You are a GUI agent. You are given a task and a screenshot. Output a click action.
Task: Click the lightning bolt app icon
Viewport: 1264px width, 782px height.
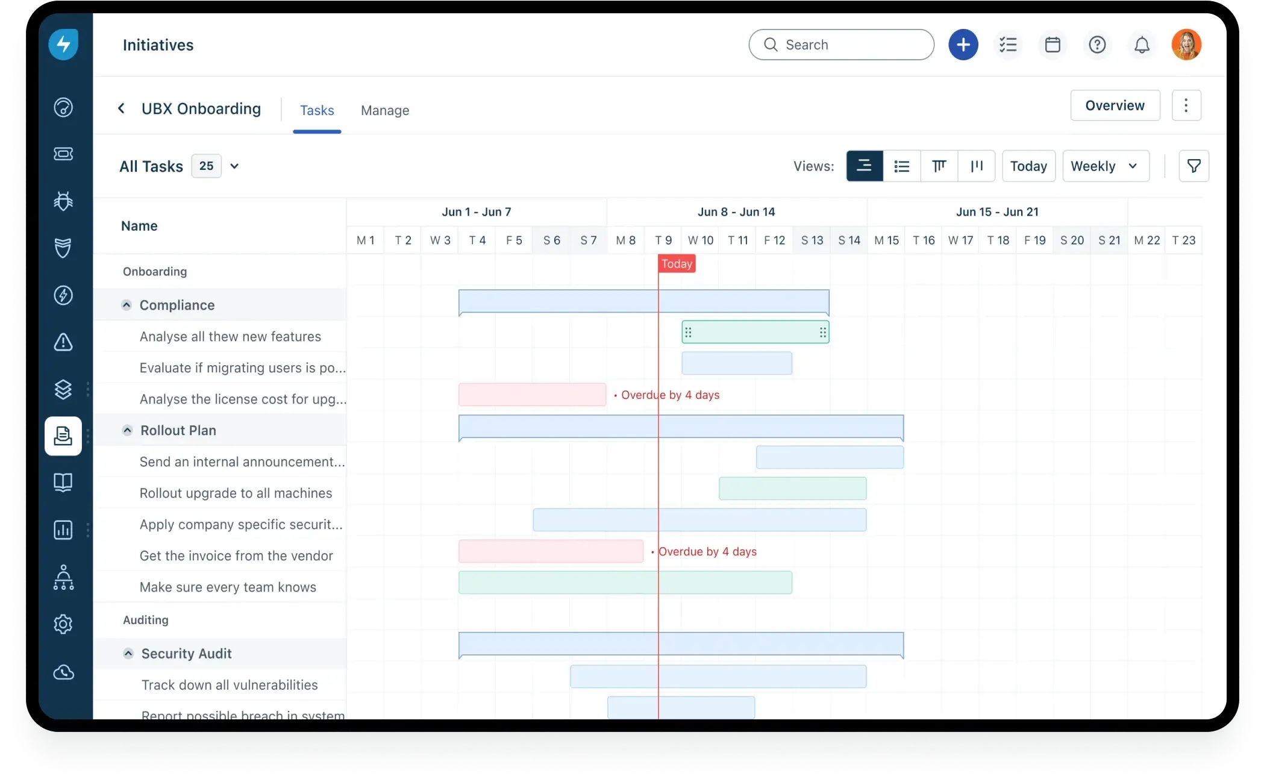pos(63,43)
